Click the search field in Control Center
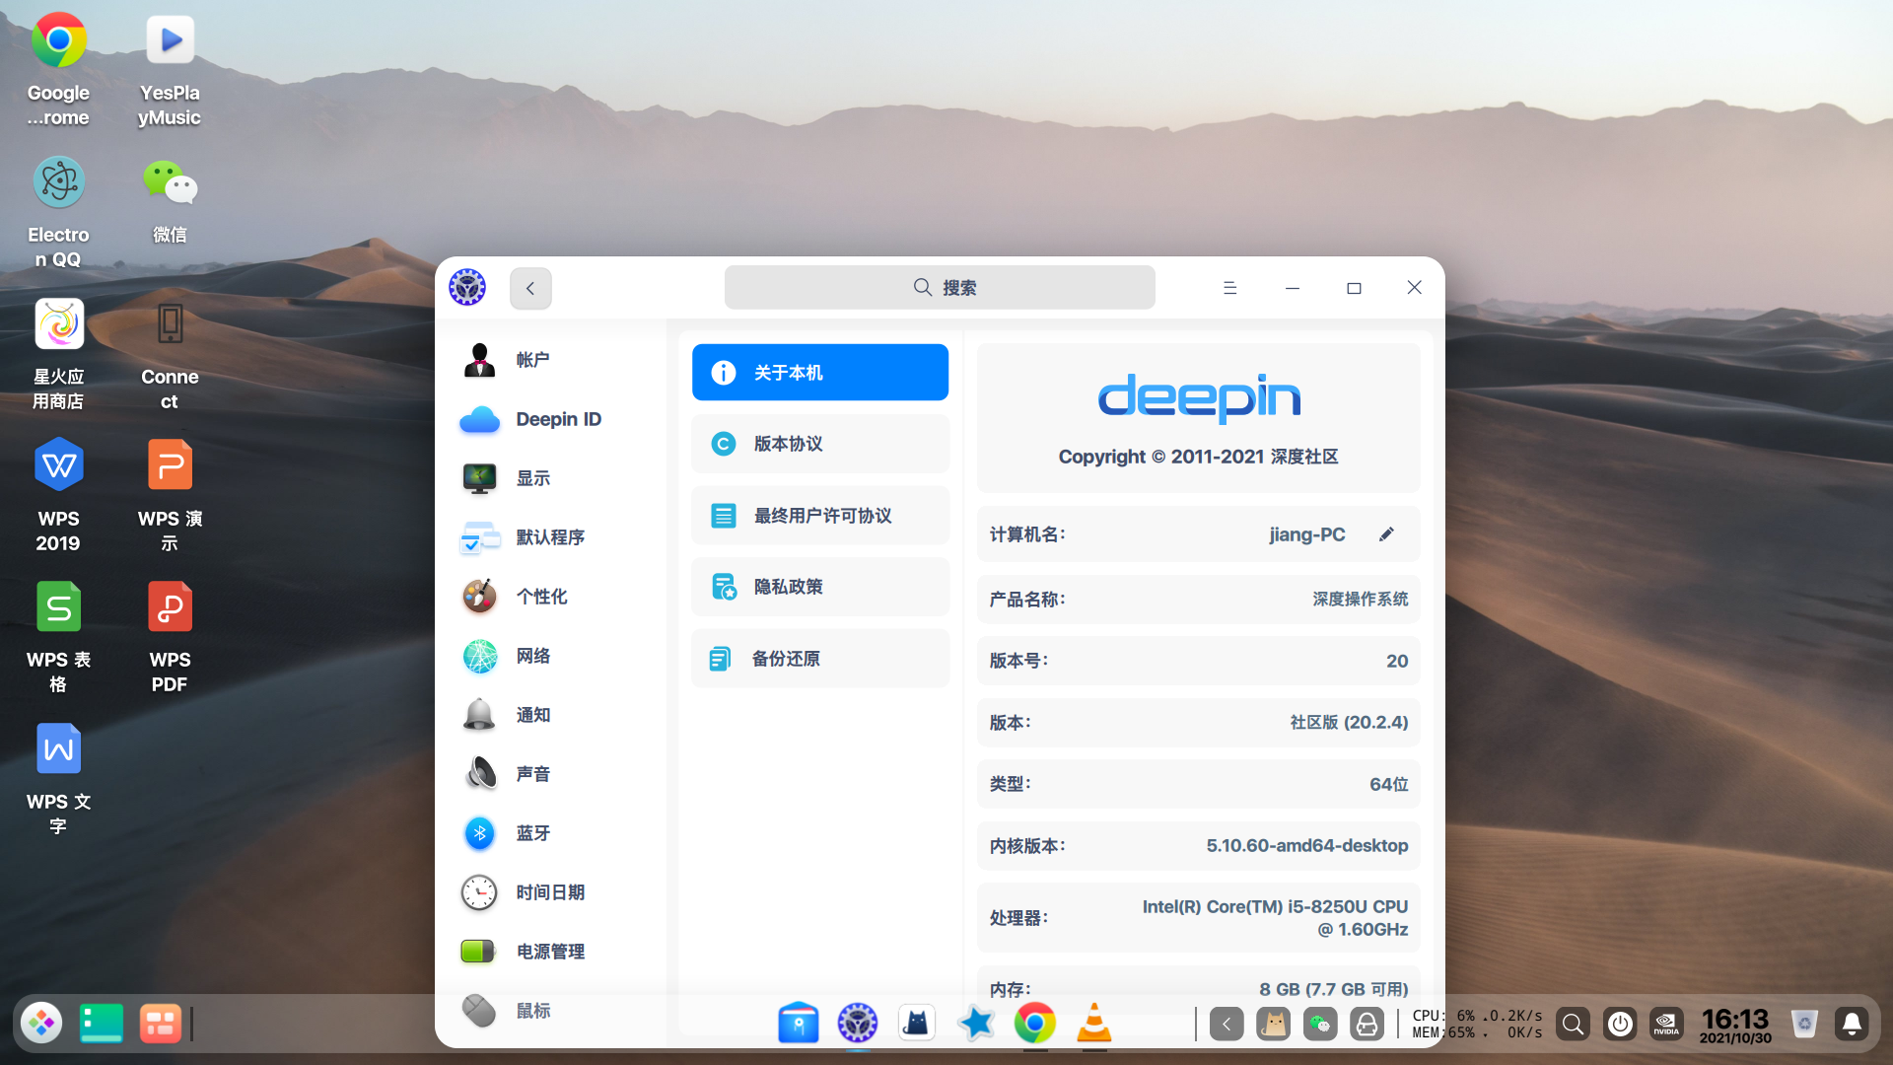1893x1065 pixels. (940, 287)
